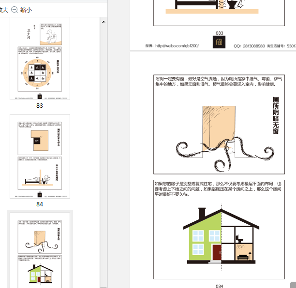Open page 83 thumbnail in the sidebar
The image size is (296, 288).
[x=40, y=58]
